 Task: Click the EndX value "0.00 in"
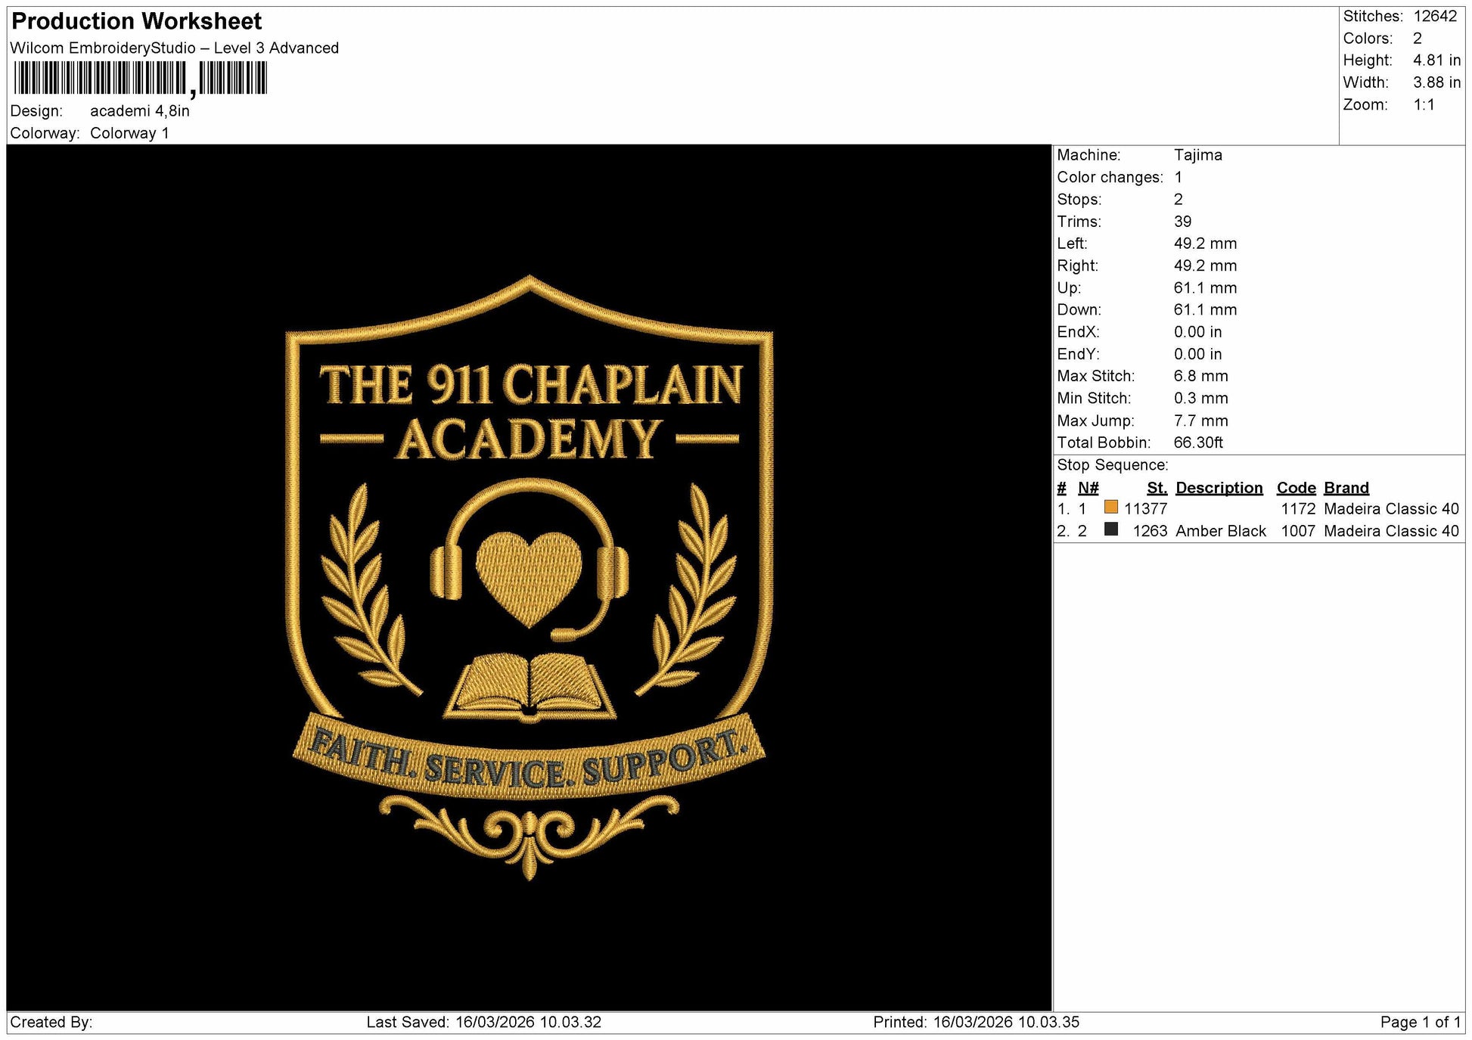tap(1198, 332)
